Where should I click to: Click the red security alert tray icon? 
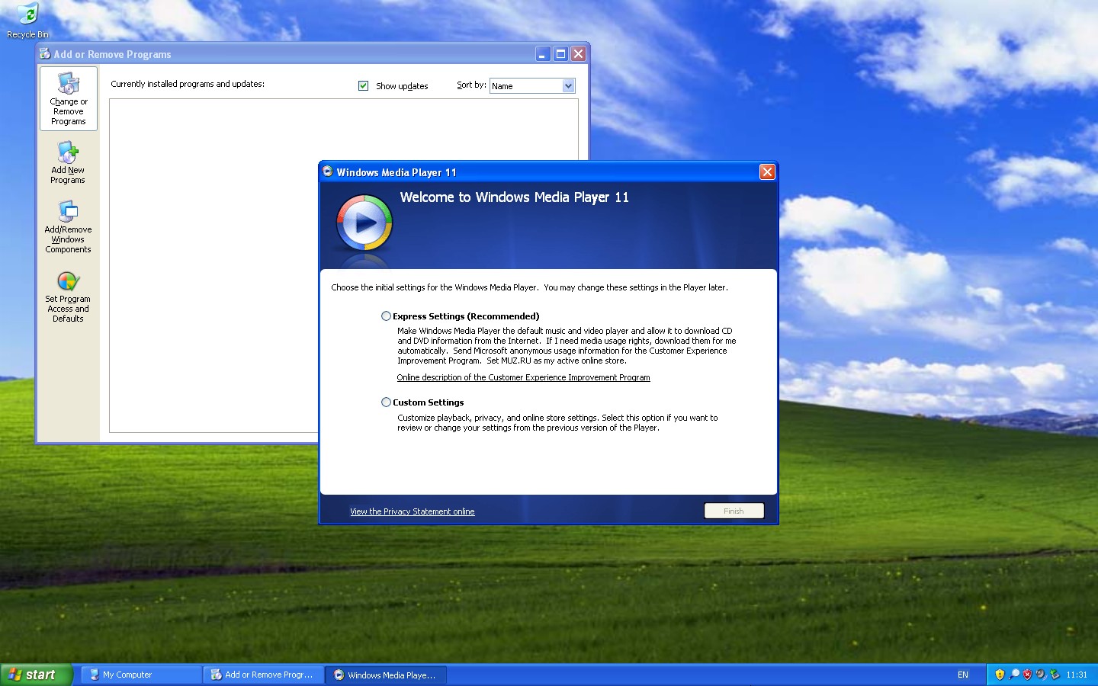[1027, 675]
